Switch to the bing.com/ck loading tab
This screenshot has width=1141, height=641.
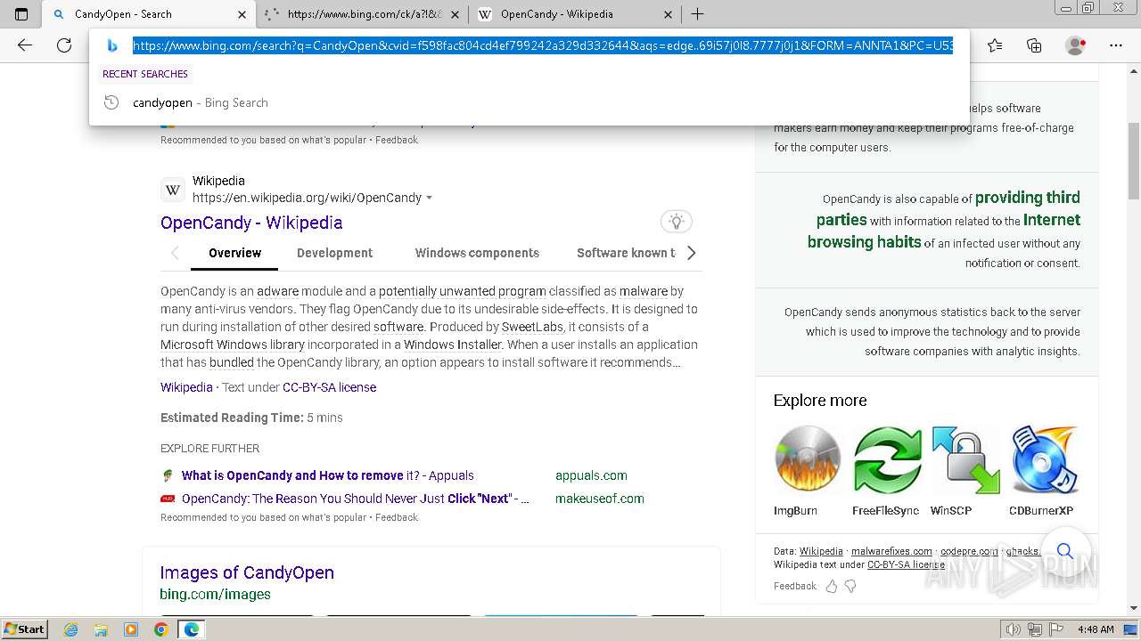tap(363, 14)
